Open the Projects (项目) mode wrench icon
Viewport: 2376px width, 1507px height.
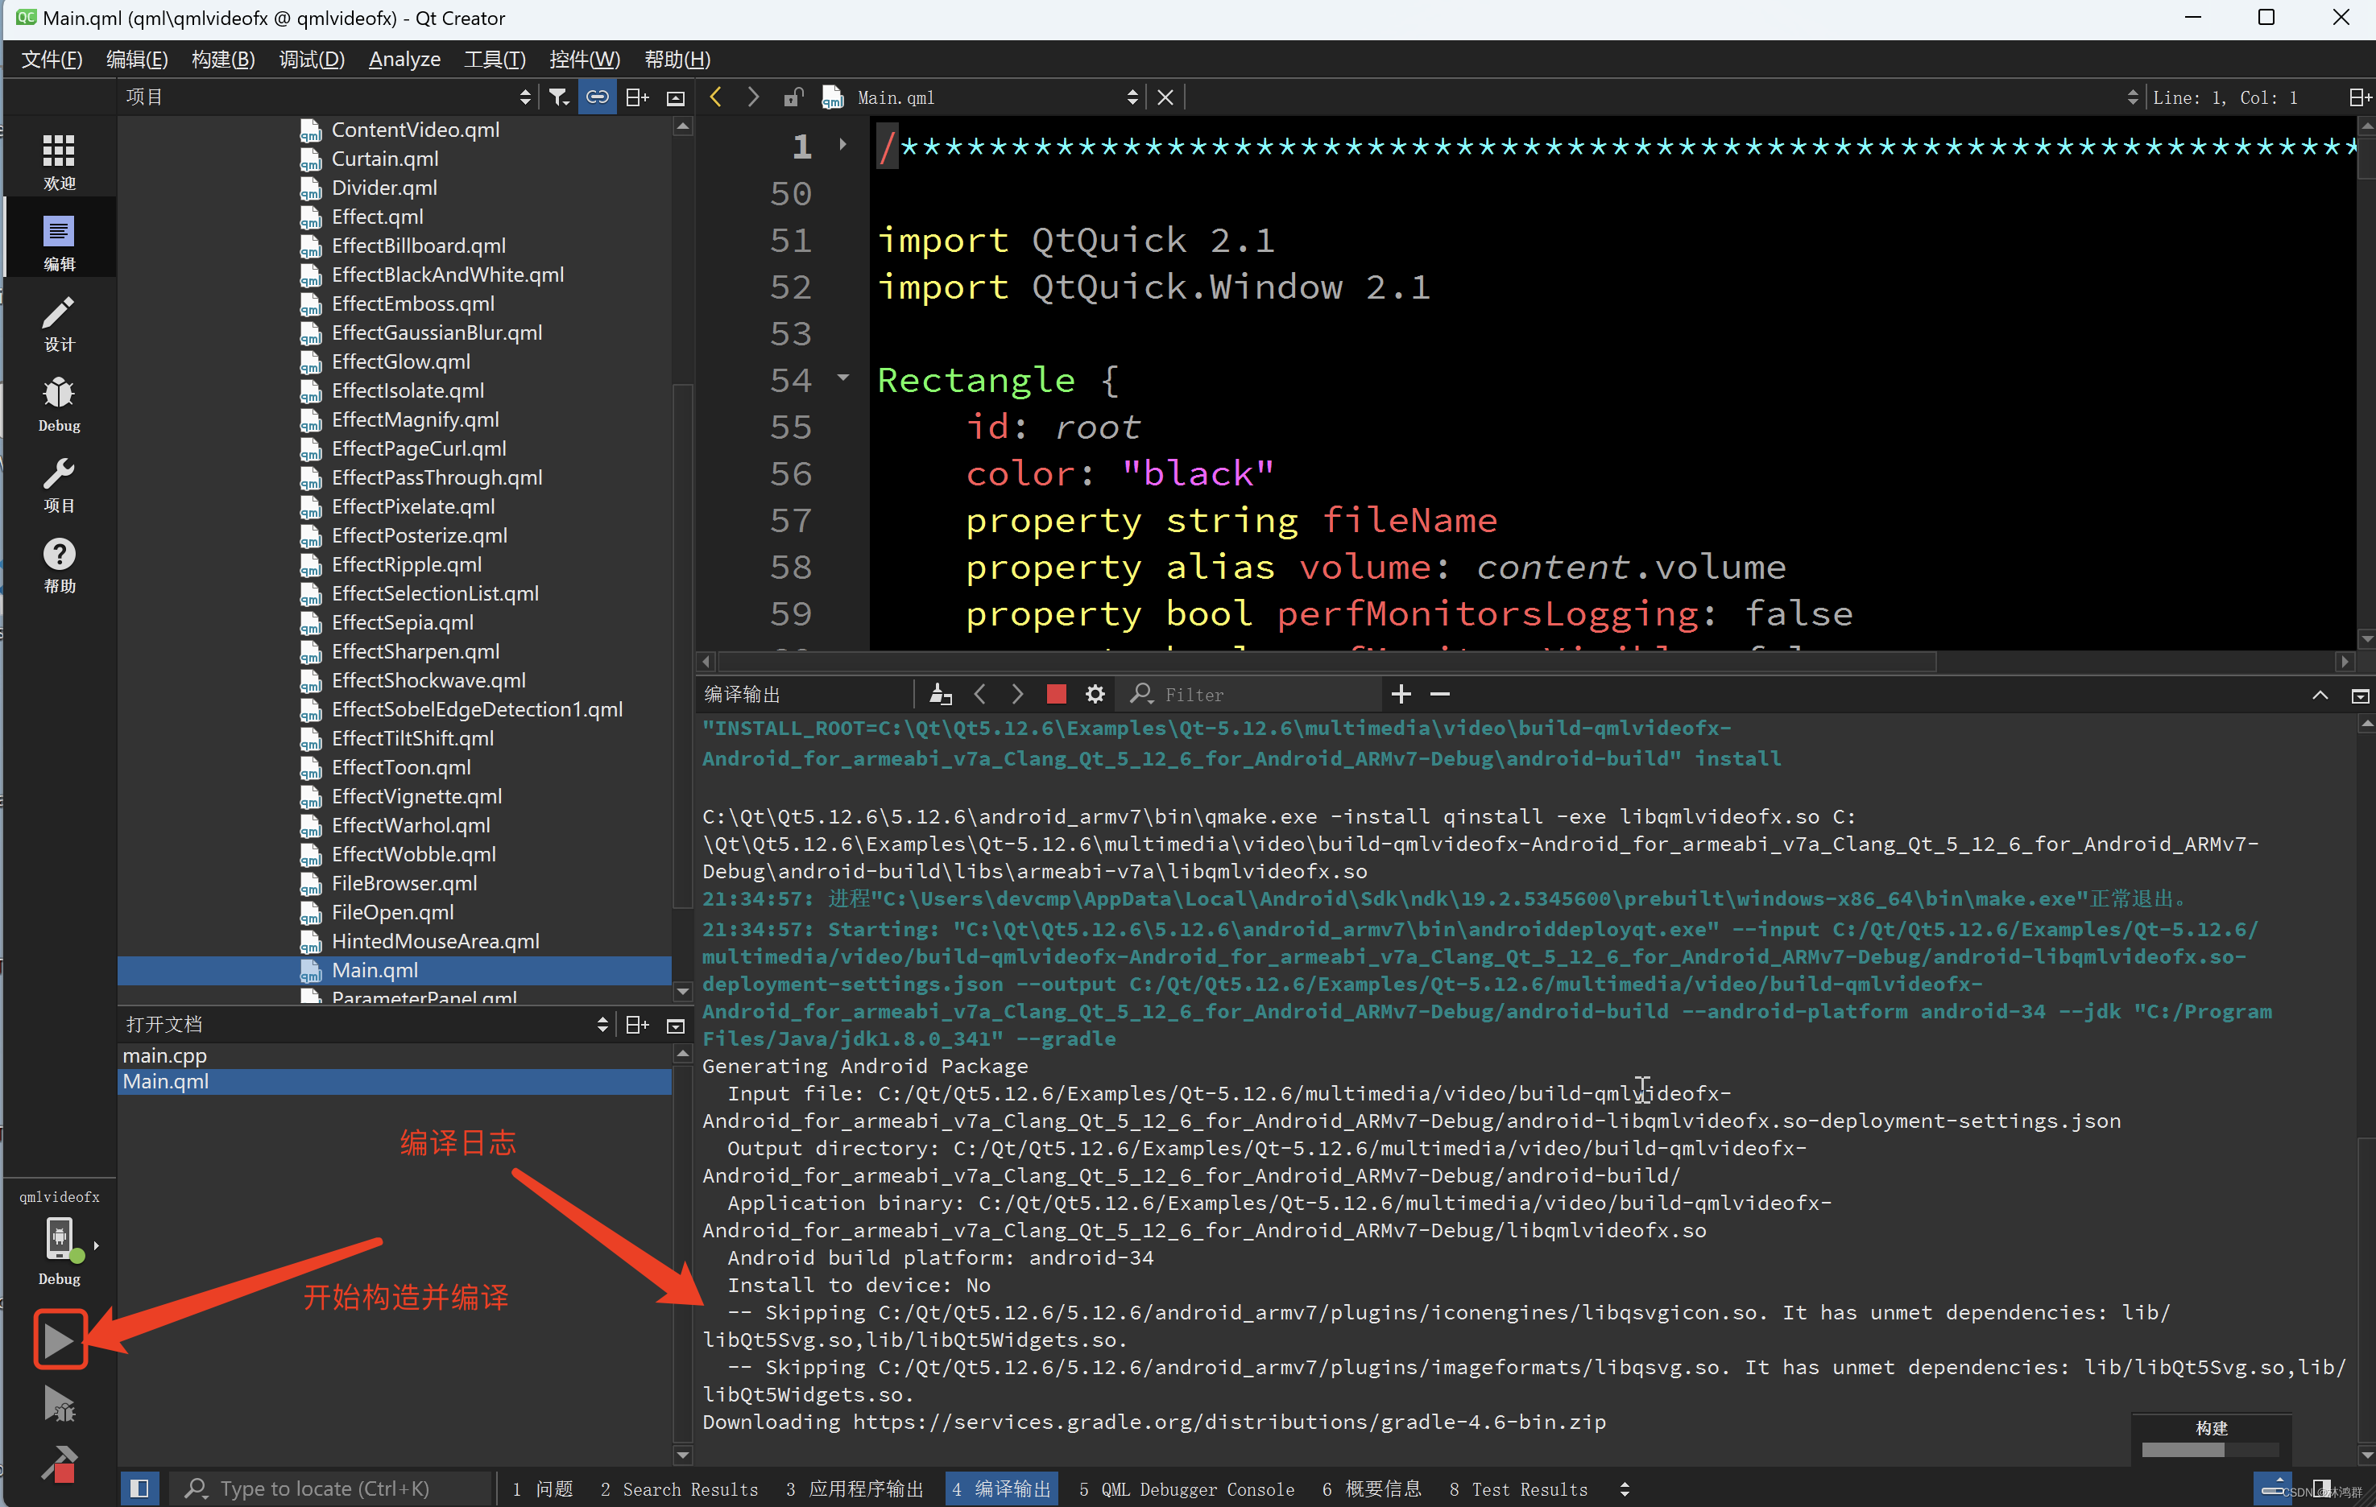58,485
